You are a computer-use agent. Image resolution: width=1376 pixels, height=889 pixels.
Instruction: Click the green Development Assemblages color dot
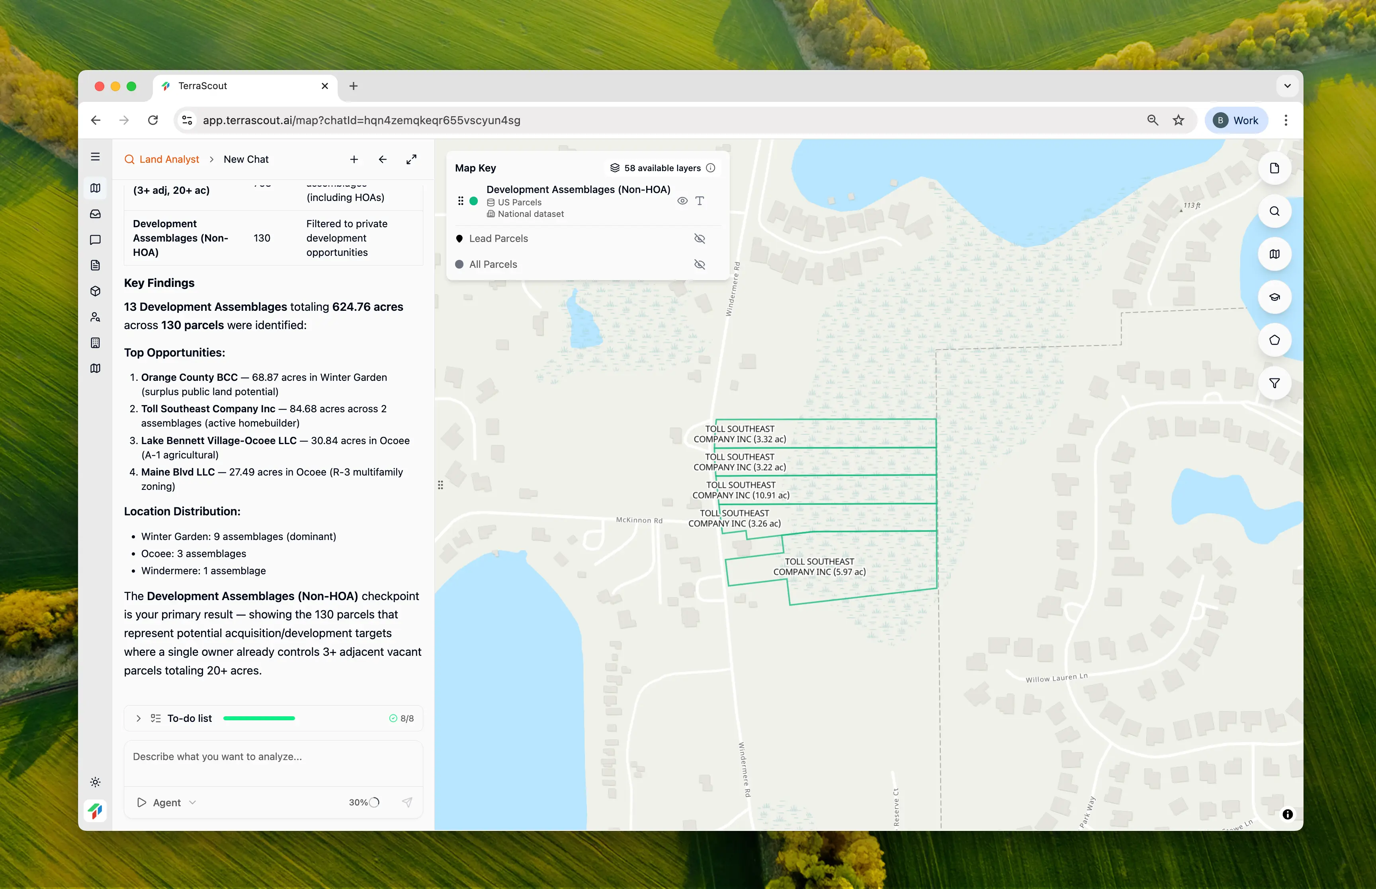[473, 201]
